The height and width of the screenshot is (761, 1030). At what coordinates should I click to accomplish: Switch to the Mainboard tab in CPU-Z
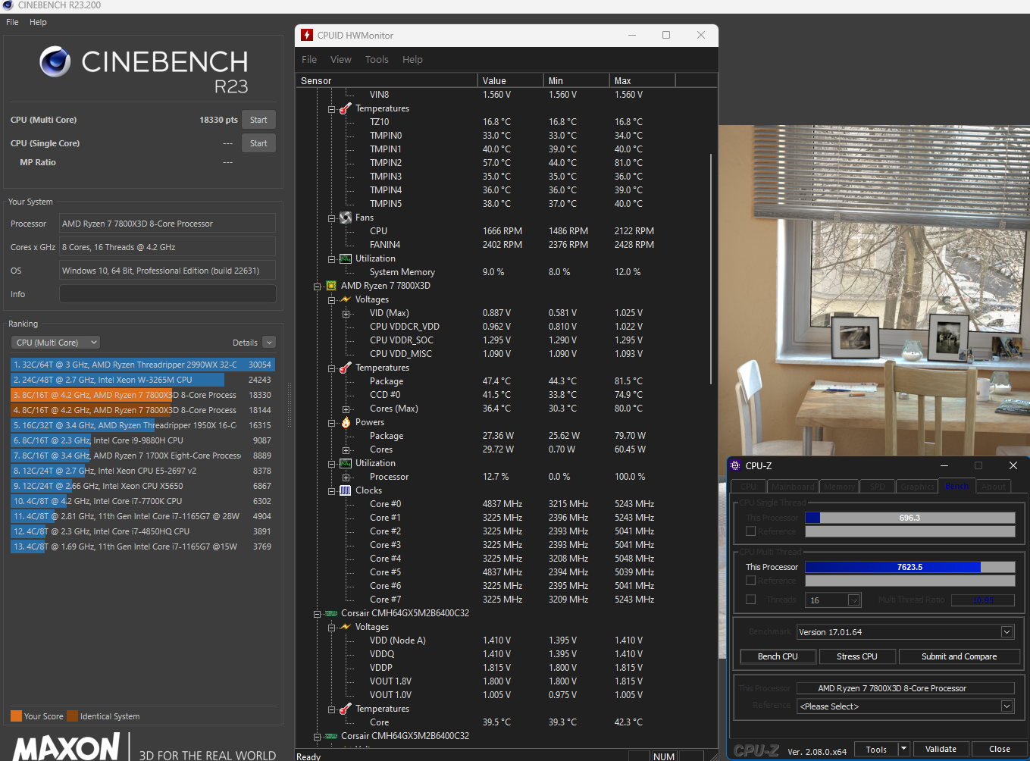coord(793,487)
